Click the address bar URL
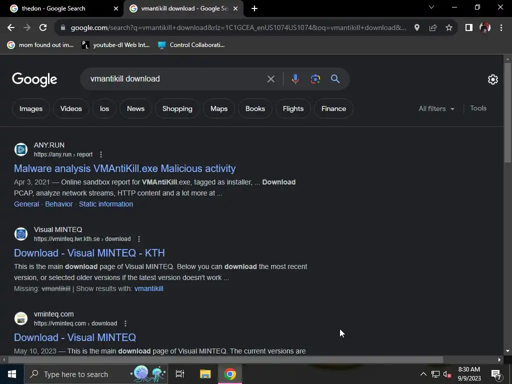Viewport: 512px width, 384px height. click(238, 28)
